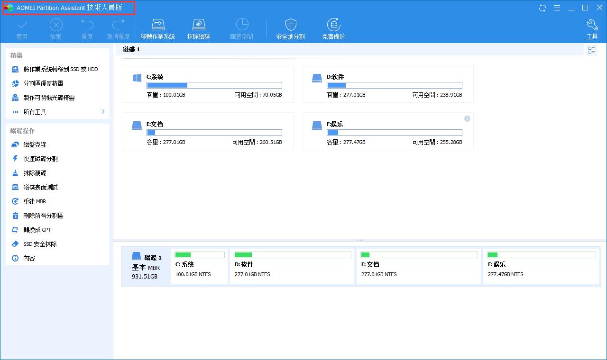Select E: 文档 277.01GB NTFS block in disk map
The width and height of the screenshot is (607, 360).
tap(419, 266)
